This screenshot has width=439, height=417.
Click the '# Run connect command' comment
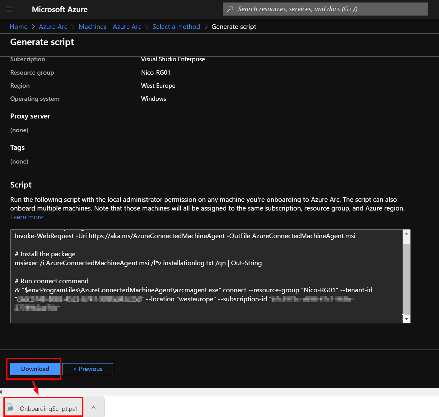[52, 281]
